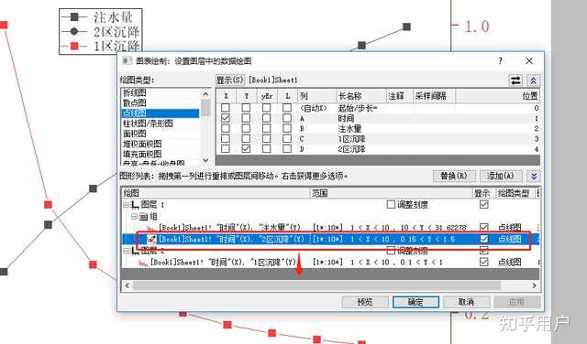The width and height of the screenshot is (587, 344).
Task: Click the plot icon of the 2区沉降 row
Action: (150, 239)
